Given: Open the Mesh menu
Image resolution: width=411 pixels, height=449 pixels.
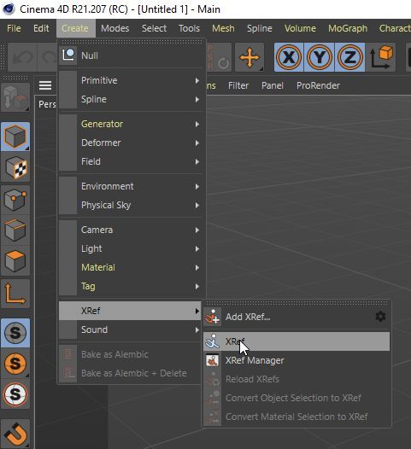Looking at the screenshot, I should click(x=223, y=28).
